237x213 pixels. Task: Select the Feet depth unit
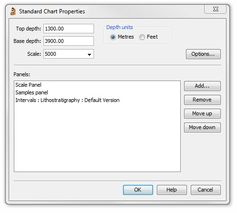(142, 37)
